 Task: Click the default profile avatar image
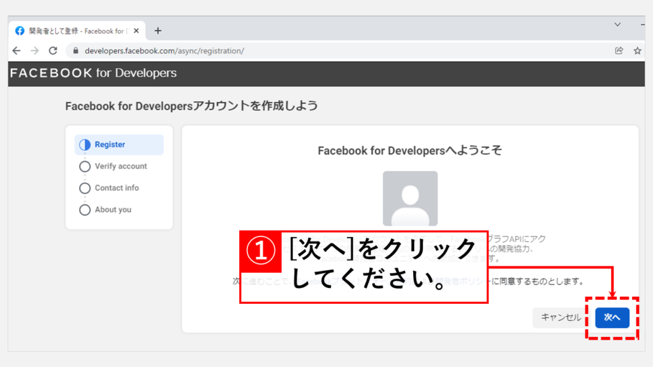410,198
